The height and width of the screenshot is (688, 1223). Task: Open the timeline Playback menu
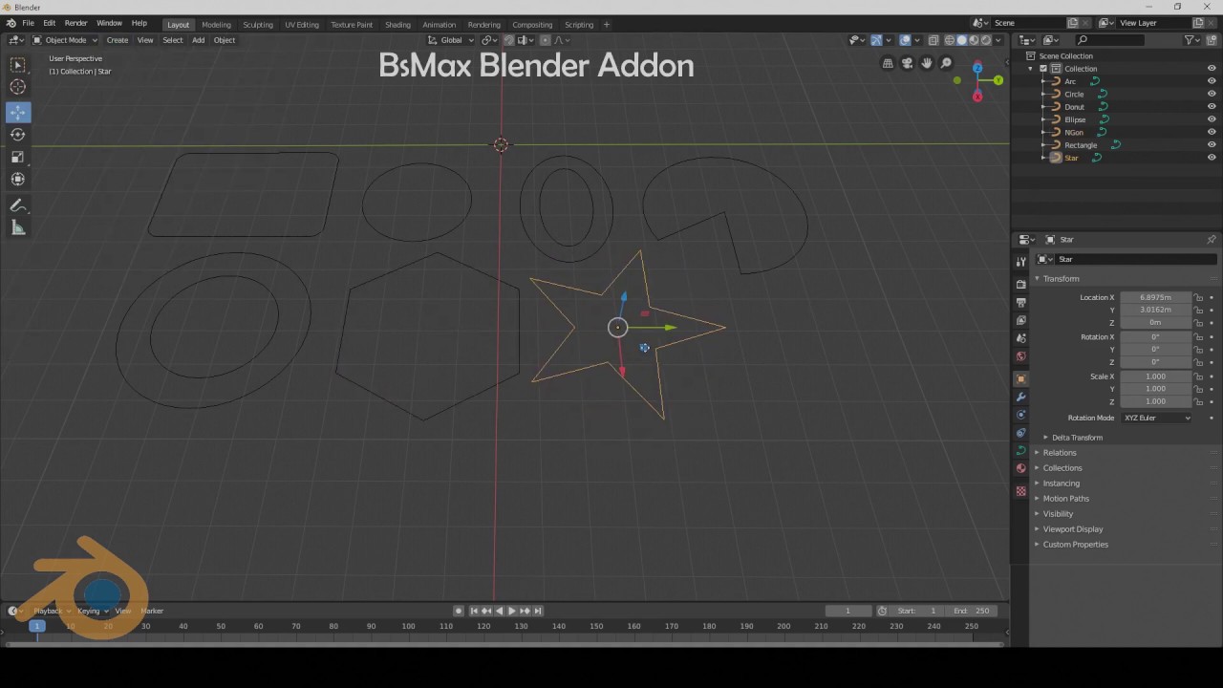48,611
